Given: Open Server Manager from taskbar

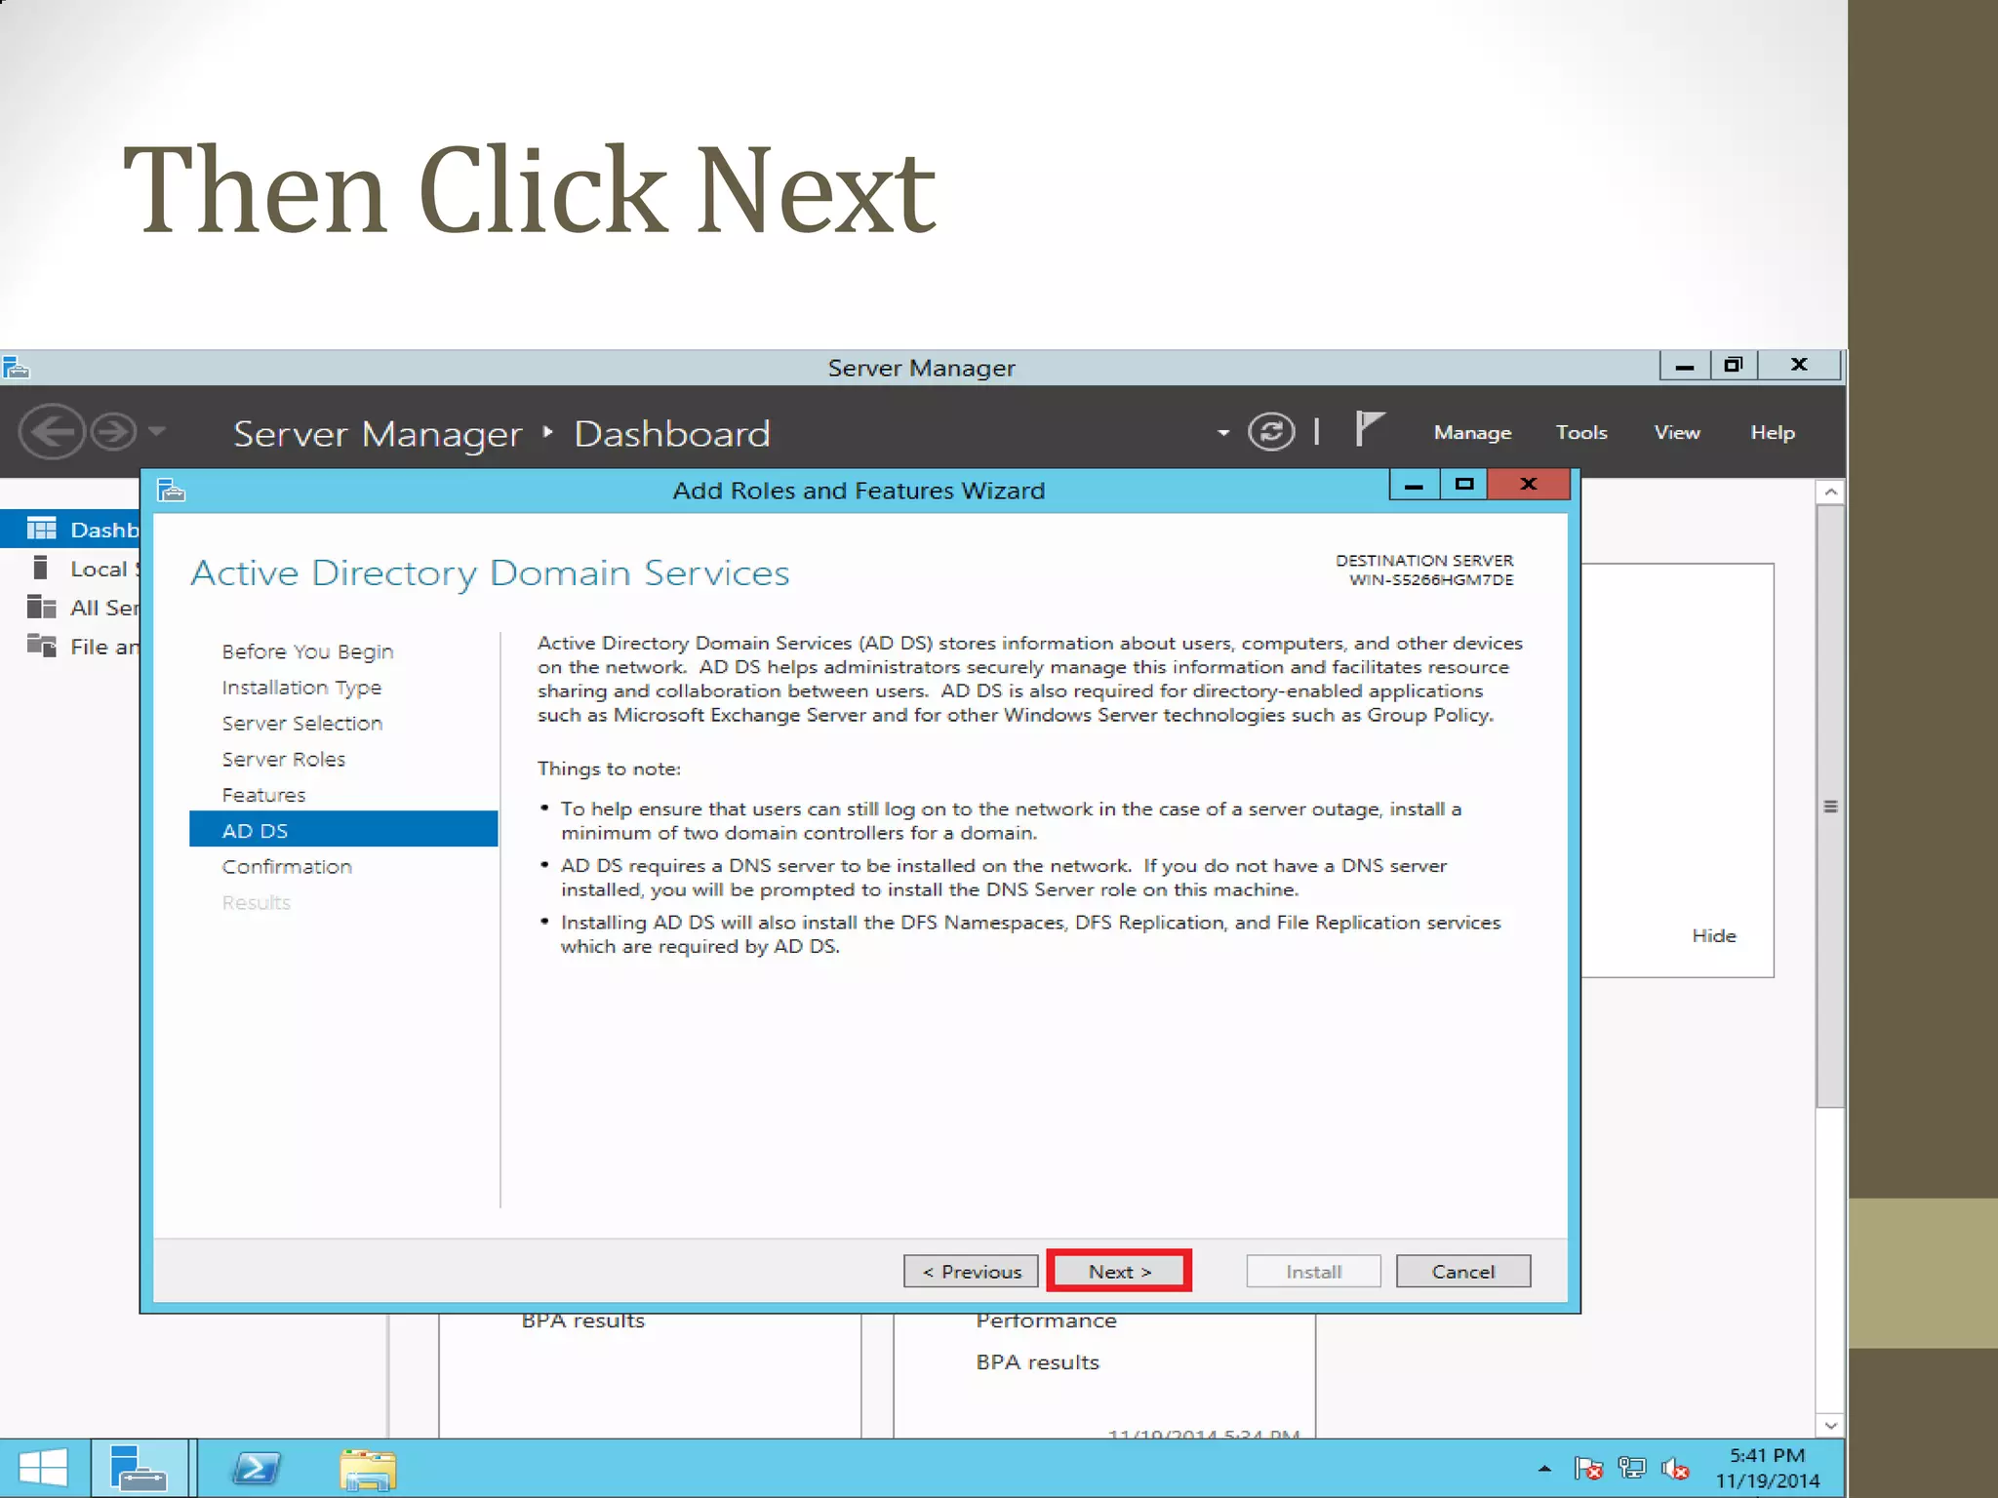Looking at the screenshot, I should point(139,1469).
